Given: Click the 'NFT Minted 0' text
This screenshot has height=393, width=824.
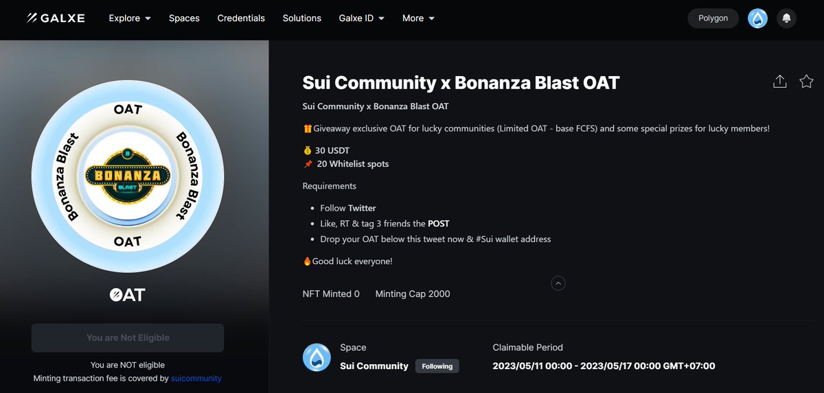Looking at the screenshot, I should click(331, 294).
